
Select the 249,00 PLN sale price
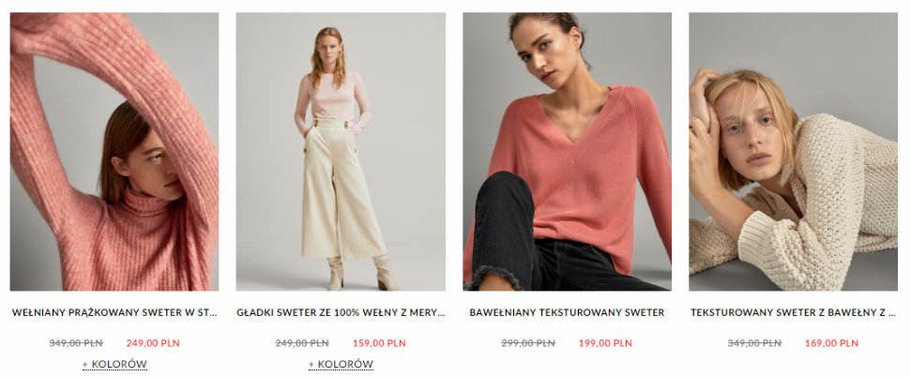coord(153,343)
